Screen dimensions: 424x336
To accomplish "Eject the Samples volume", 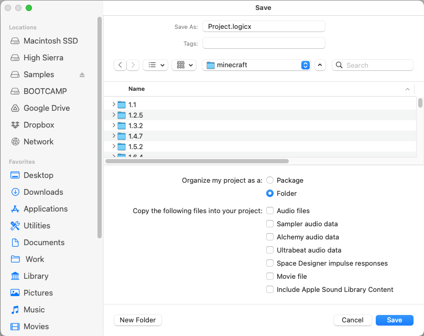I will [x=82, y=75].
